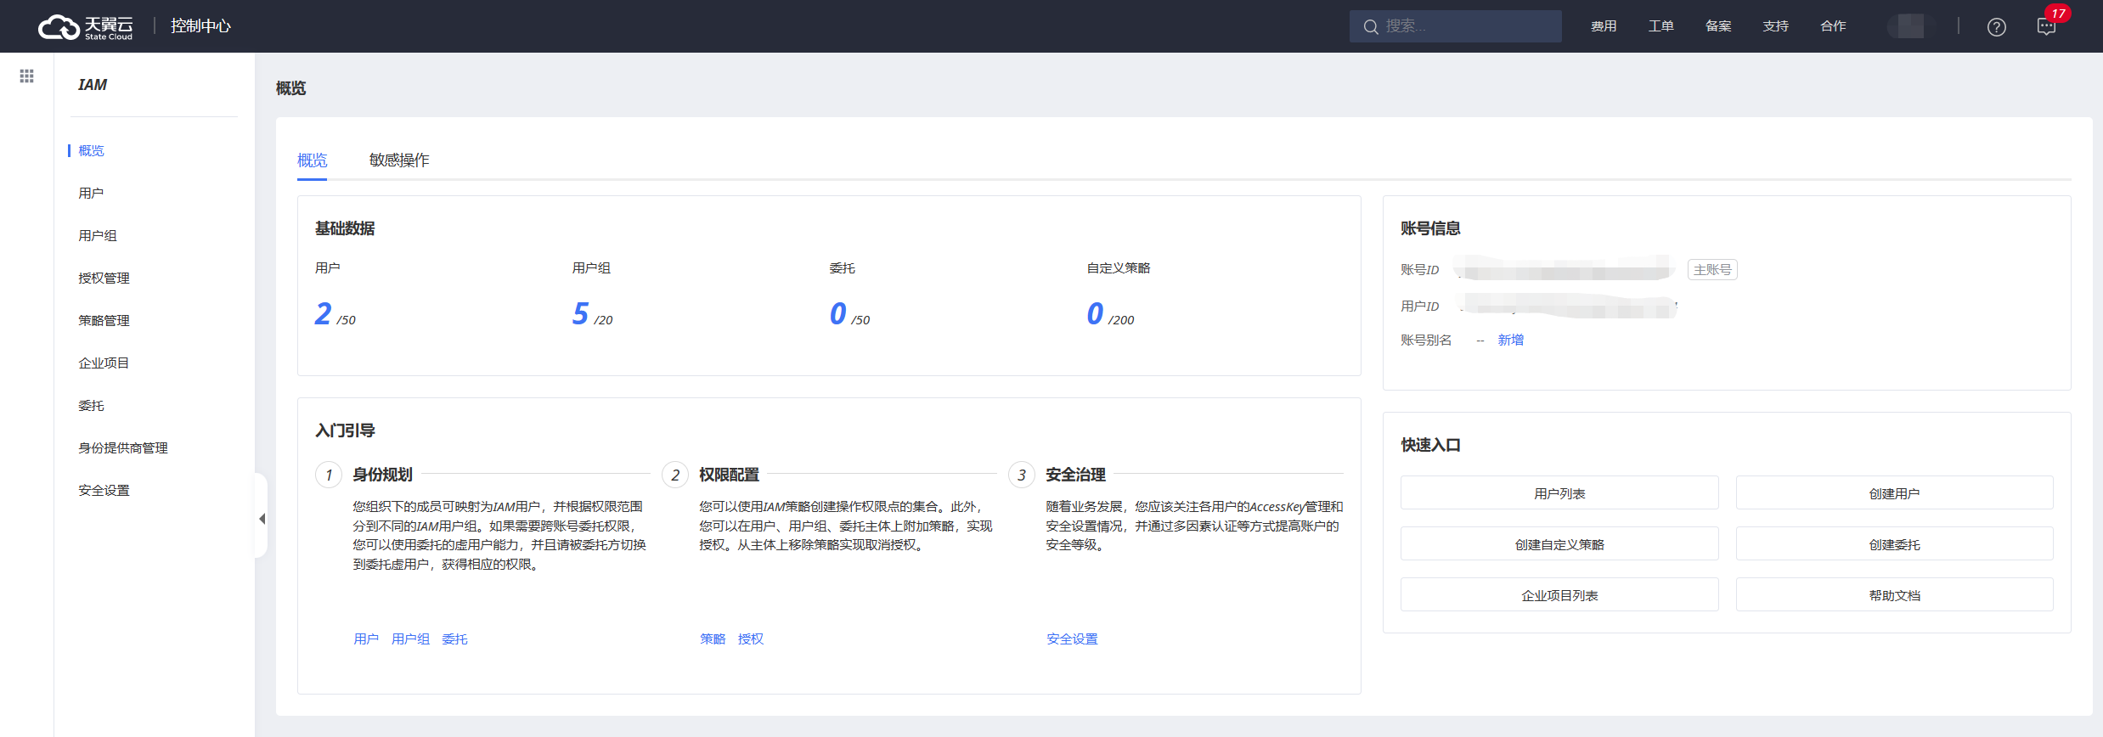2103x737 pixels.
Task: Click the IAM sidebar title
Action: [x=93, y=85]
